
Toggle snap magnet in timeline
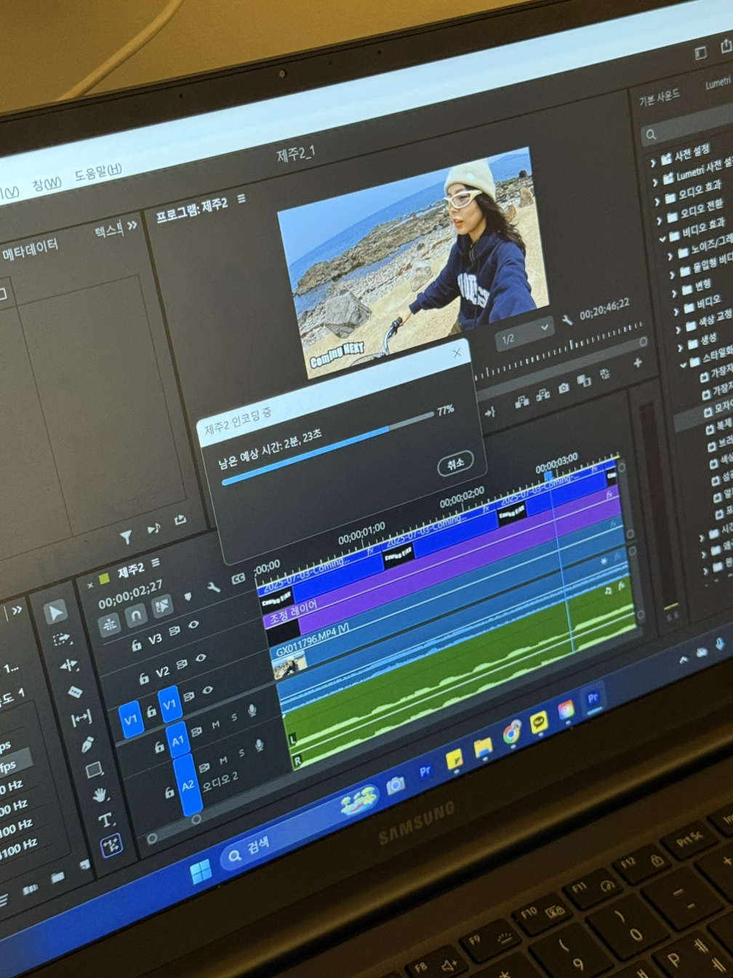click(x=136, y=616)
